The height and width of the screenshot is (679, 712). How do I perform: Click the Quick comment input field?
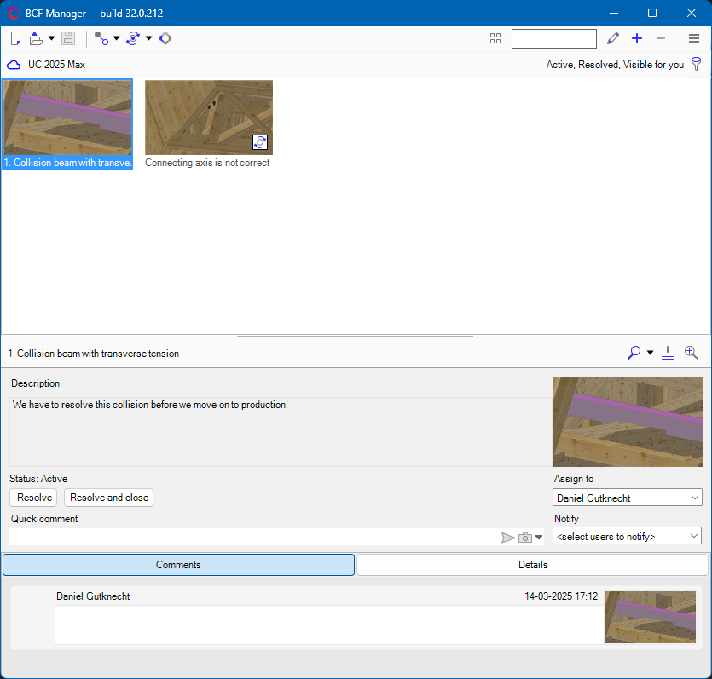tap(252, 537)
